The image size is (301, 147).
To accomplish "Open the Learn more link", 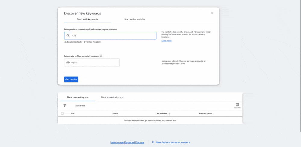I will click(166, 41).
